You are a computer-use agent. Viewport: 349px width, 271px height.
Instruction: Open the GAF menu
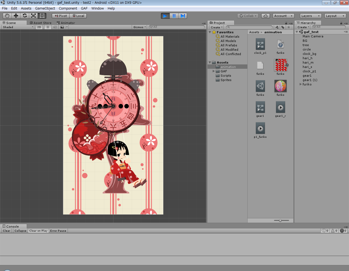tap(84, 8)
